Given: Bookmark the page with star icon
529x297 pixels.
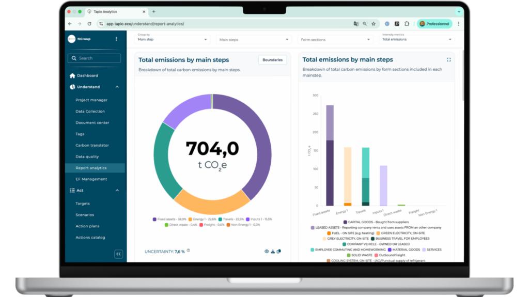Looking at the screenshot, I should pos(373,24).
